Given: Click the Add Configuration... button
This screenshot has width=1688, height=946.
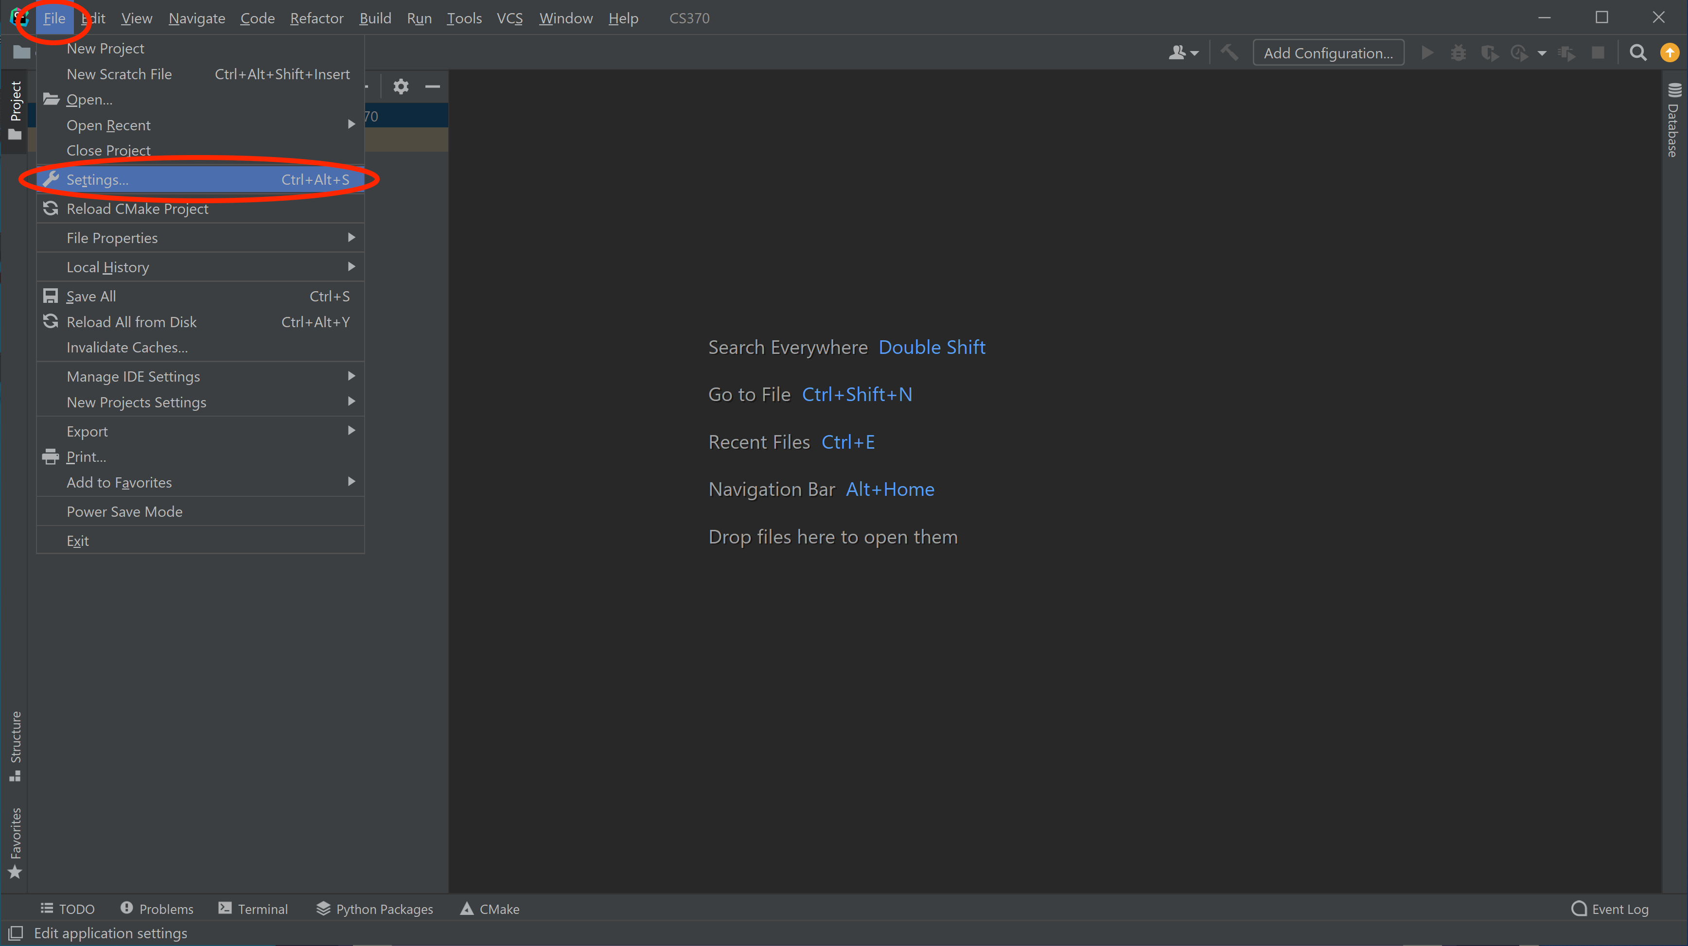Looking at the screenshot, I should click(1328, 53).
